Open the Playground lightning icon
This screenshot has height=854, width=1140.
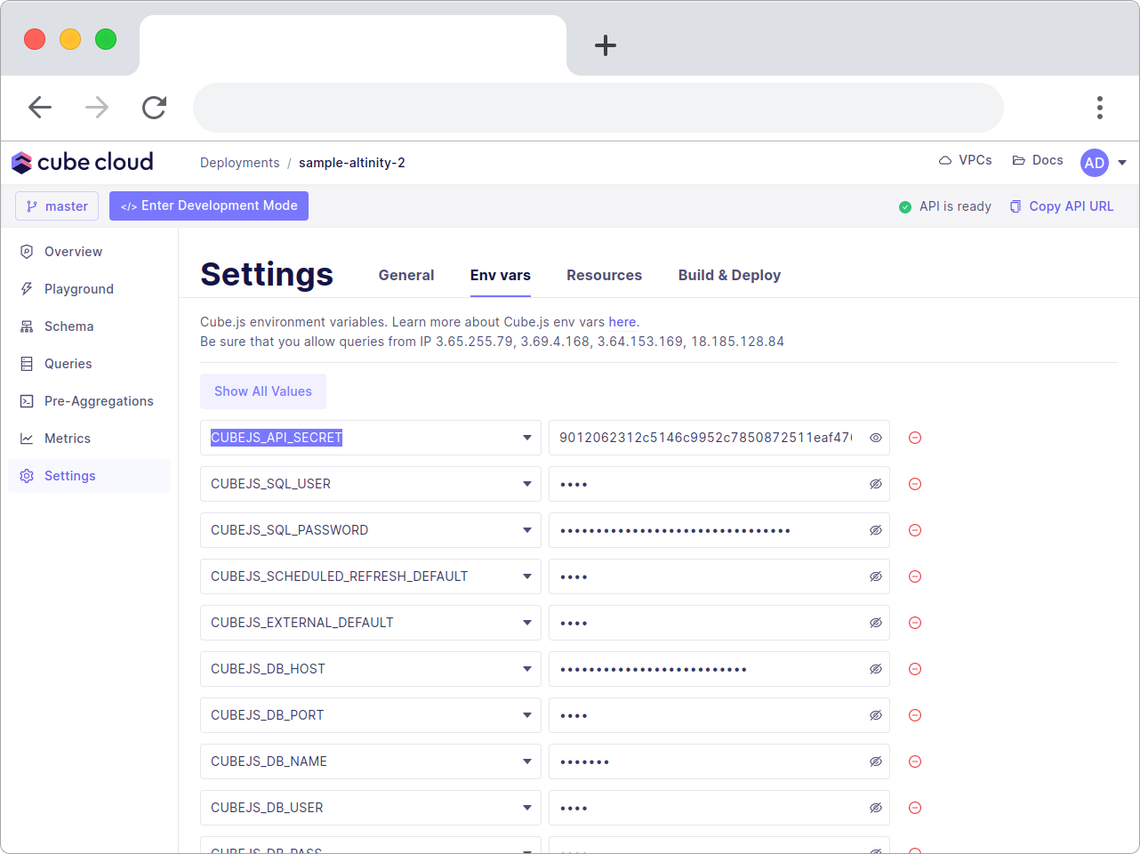[27, 289]
